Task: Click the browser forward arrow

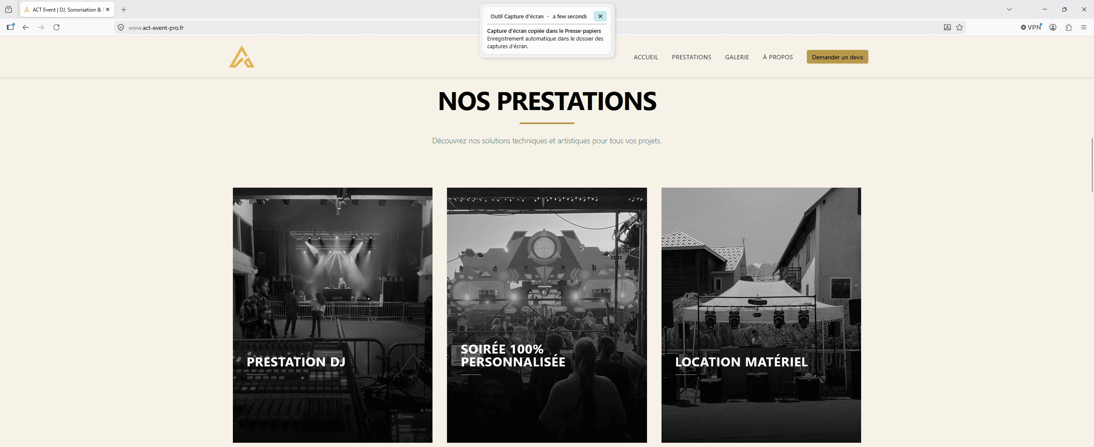Action: pyautogui.click(x=41, y=27)
